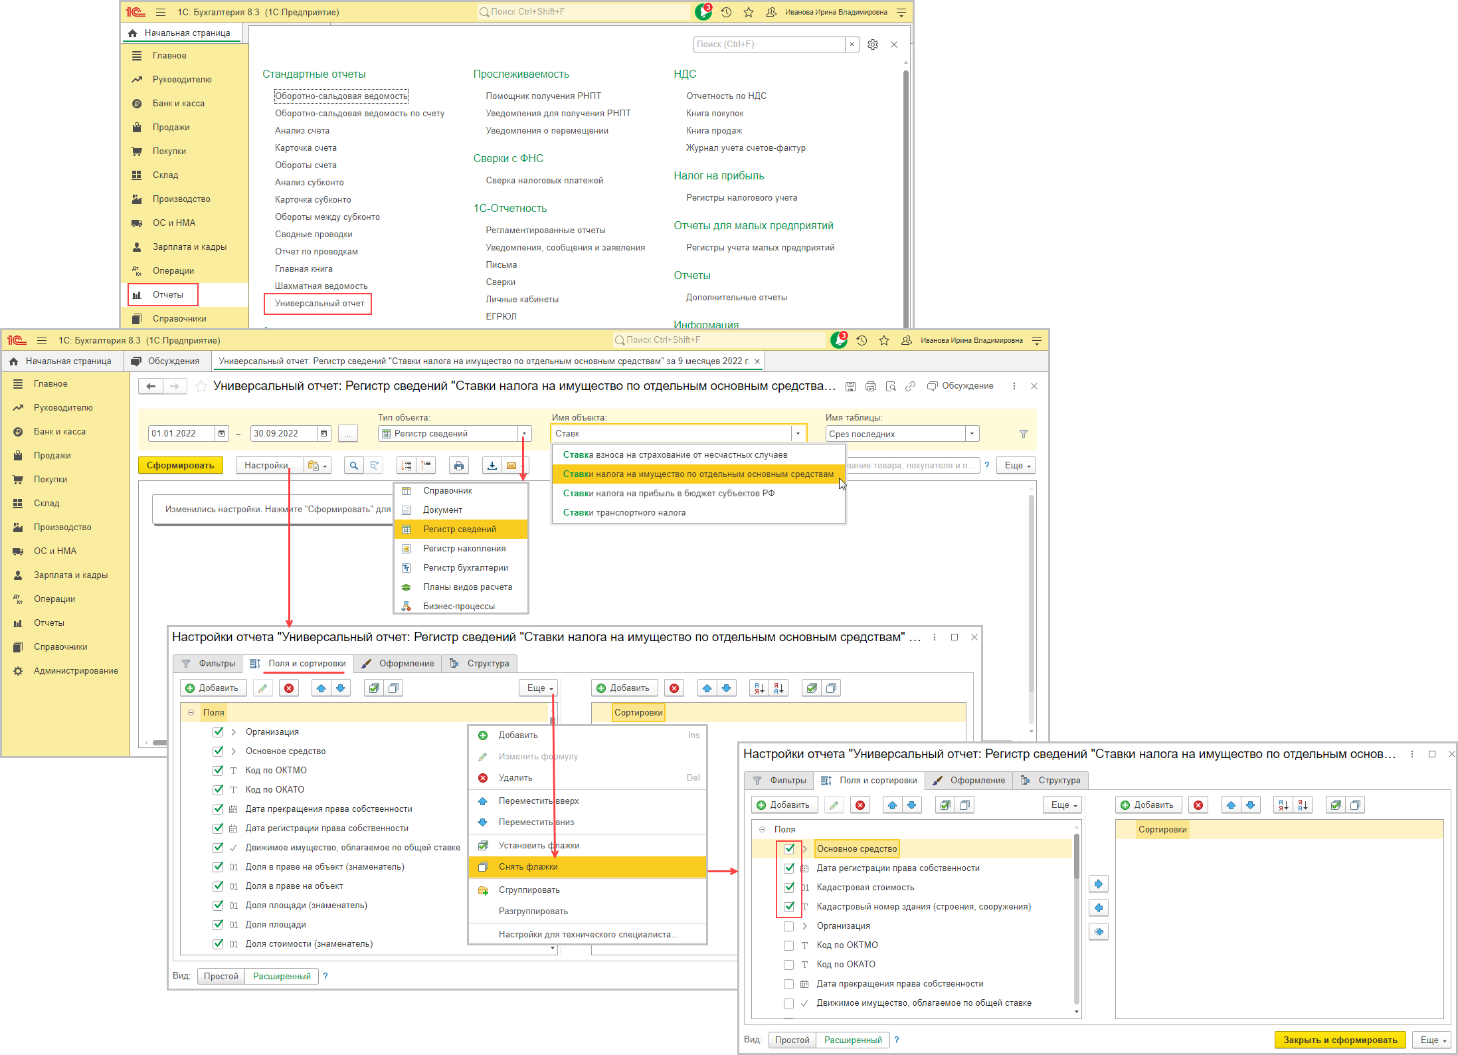Screen dimensions: 1458x1055
Task: Expand Организация field in right dialog
Action: click(804, 926)
